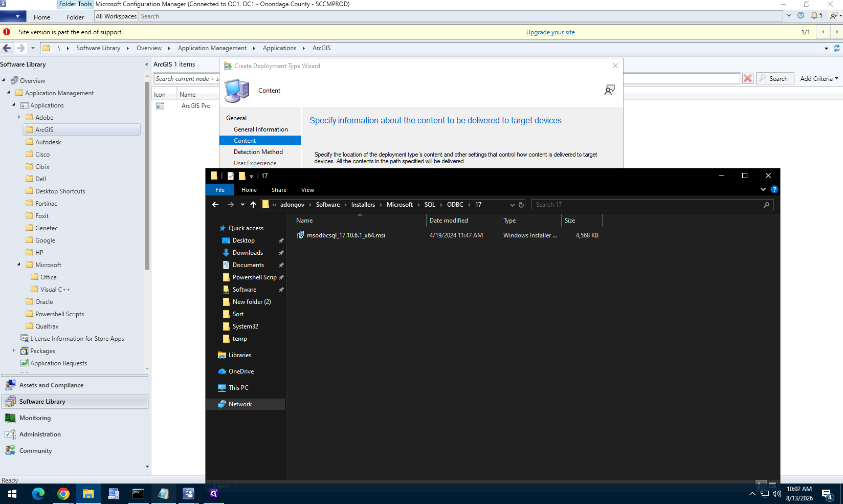Open the SCCM Home ribbon tab
Image resolution: width=843 pixels, height=504 pixels.
42,17
